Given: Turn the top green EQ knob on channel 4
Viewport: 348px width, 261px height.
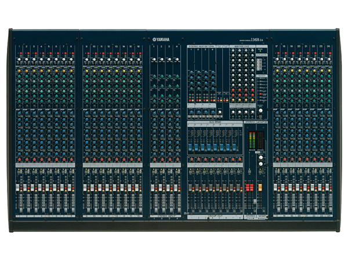Looking at the screenshot, I should click(x=42, y=77).
